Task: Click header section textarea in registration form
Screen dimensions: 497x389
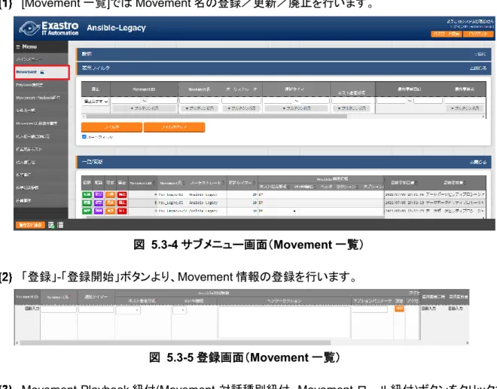Action: (285, 322)
